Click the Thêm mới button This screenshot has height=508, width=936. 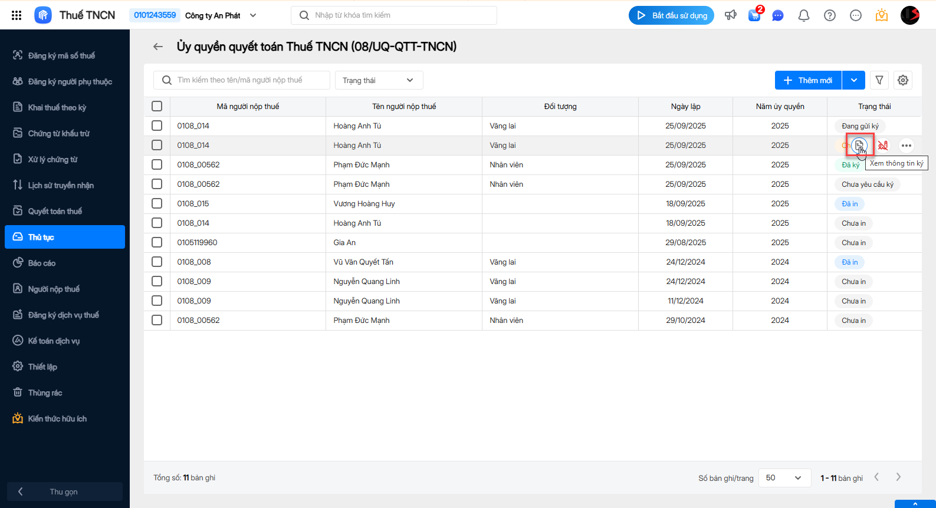[x=809, y=80]
